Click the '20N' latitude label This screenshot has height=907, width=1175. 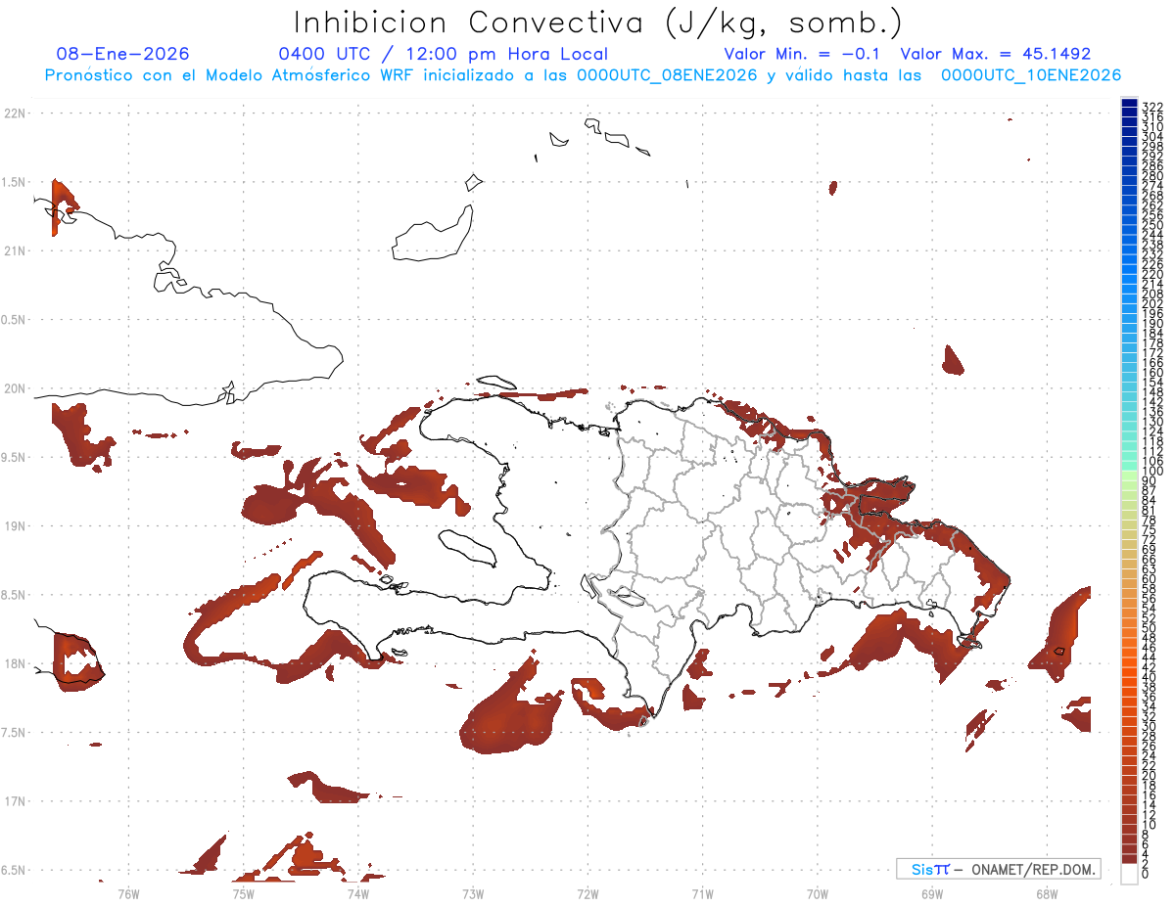pyautogui.click(x=15, y=388)
